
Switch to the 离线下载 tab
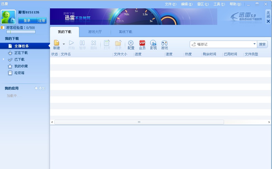point(125,32)
